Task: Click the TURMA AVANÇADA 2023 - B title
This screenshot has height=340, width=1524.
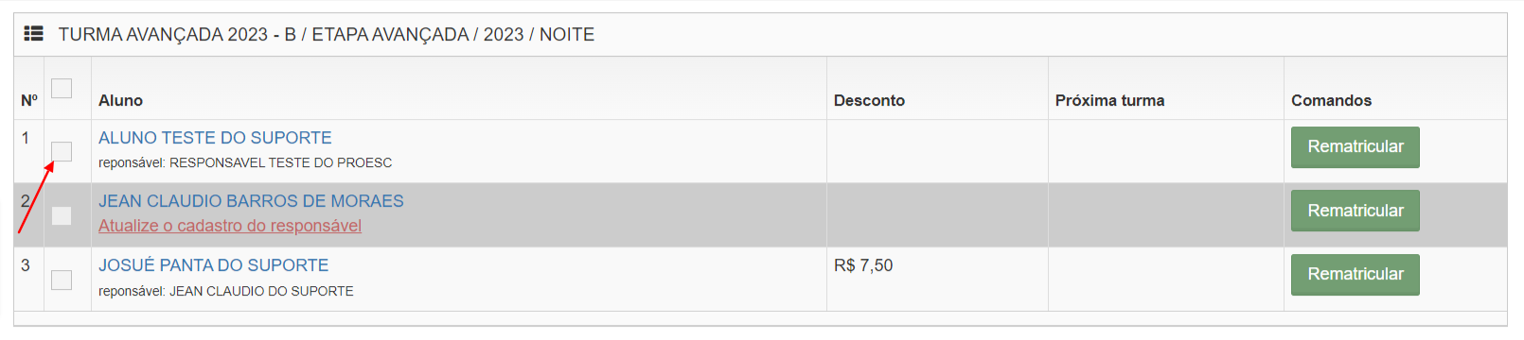Action: click(177, 34)
